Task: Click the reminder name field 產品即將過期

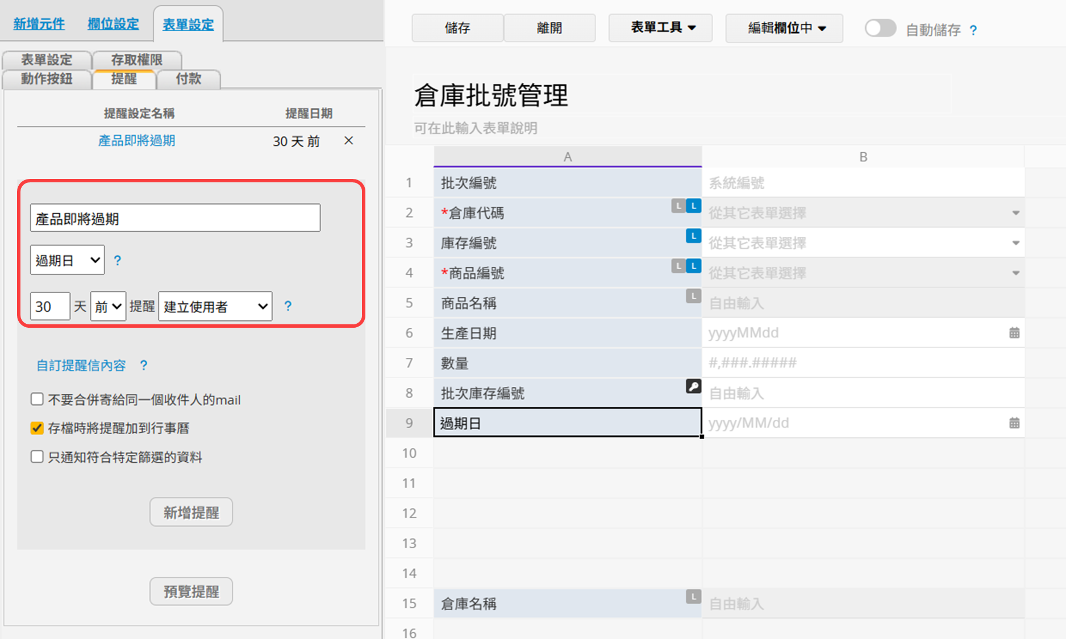Action: [x=175, y=218]
